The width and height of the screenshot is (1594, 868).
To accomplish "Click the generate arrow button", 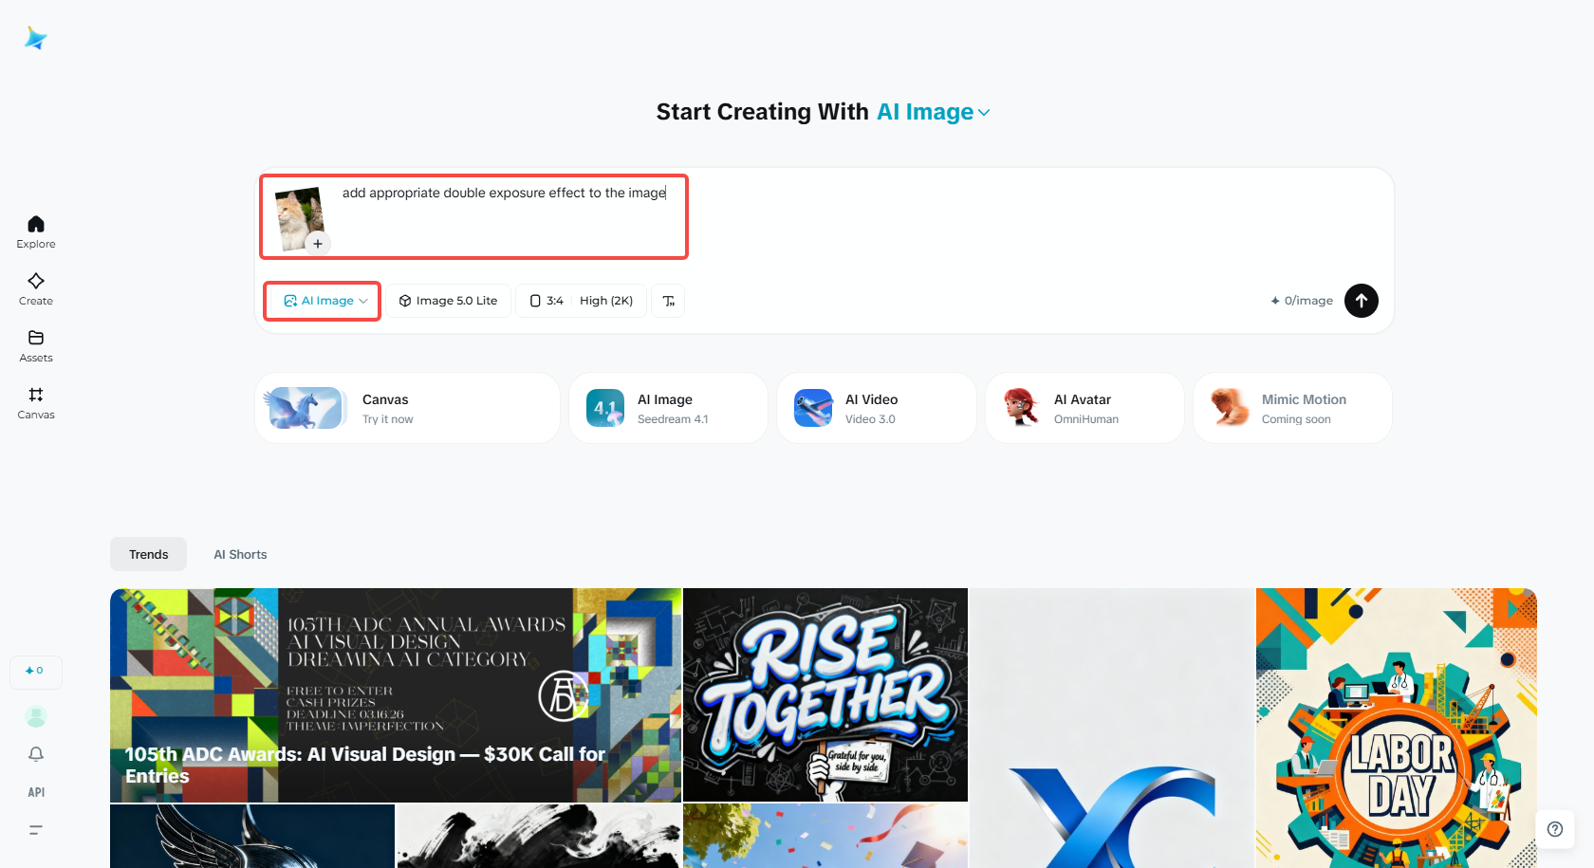I will (1361, 301).
